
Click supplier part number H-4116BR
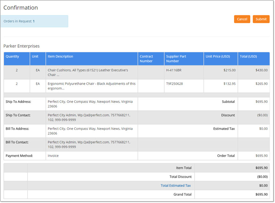tap(173, 70)
